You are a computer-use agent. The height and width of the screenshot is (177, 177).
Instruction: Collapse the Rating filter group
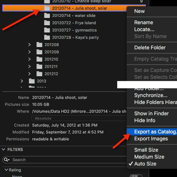tap(7, 170)
